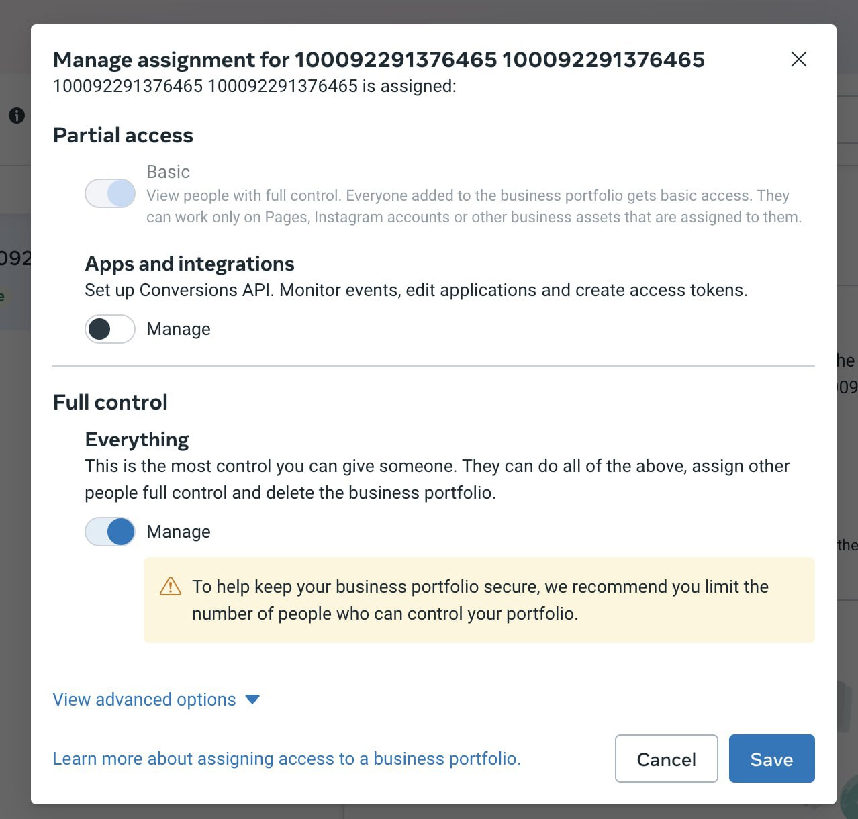Select the Full control heading
The image size is (858, 819).
(110, 402)
